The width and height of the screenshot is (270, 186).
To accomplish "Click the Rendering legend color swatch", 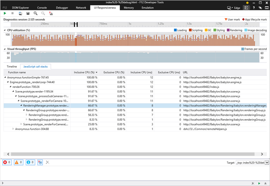I will click(x=228, y=30).
